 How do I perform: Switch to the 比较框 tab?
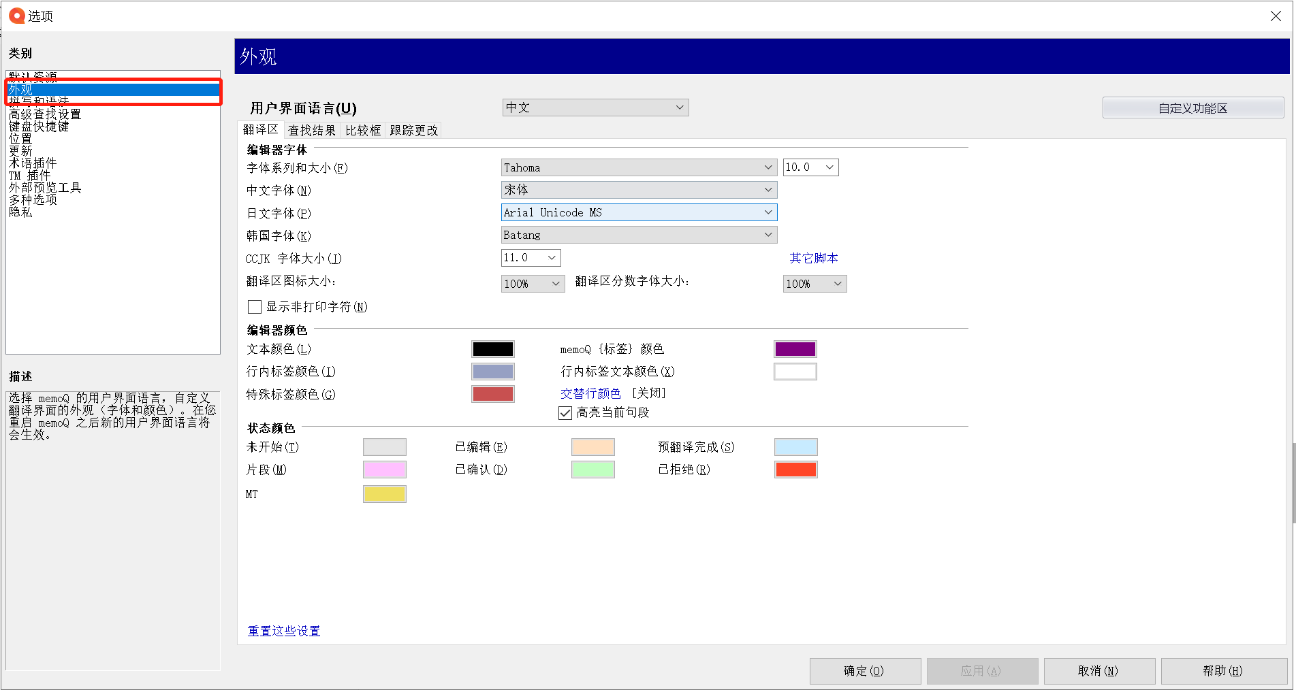coord(363,130)
